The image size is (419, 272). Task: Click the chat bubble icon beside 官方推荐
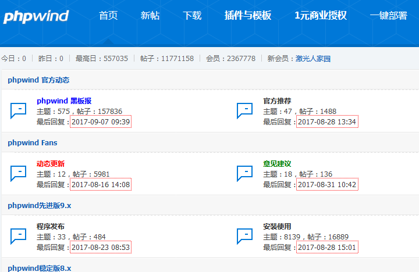[x=244, y=110]
